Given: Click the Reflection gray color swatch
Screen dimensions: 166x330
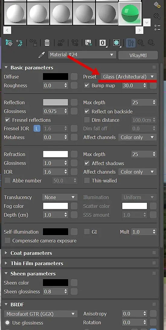Looking at the screenshot, I should click(56, 102).
